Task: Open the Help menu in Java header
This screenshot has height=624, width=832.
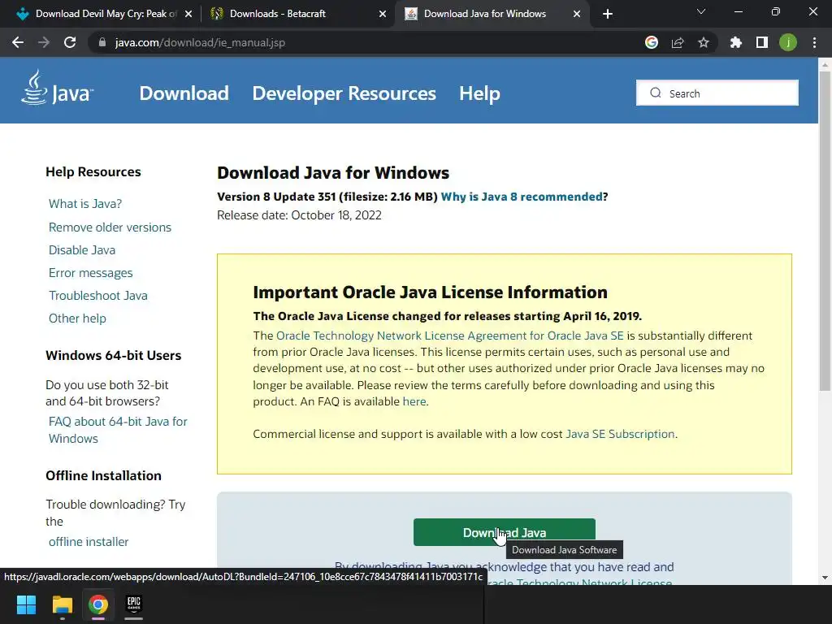Action: [x=479, y=93]
